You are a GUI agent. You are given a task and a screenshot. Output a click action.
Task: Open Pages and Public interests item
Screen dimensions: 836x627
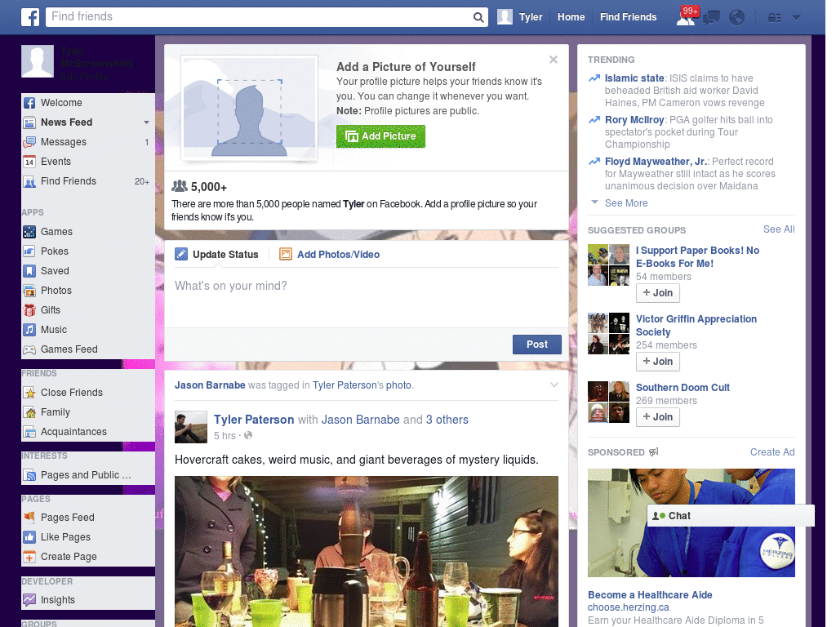pos(88,475)
